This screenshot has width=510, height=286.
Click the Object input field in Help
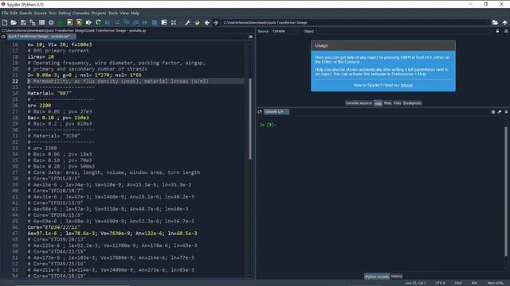pos(402,31)
